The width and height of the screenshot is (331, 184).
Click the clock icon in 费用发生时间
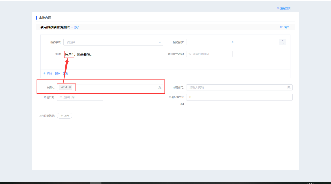click(x=190, y=54)
